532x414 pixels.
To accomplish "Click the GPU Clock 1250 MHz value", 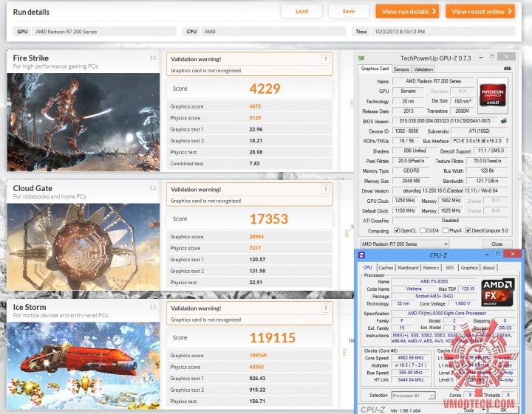I will click(x=405, y=201).
